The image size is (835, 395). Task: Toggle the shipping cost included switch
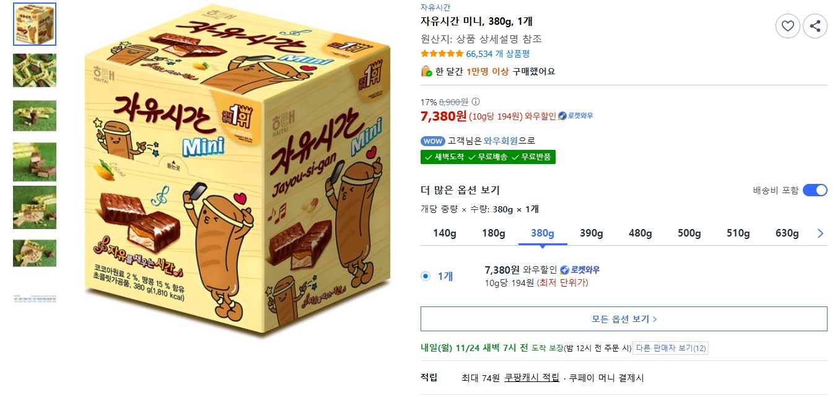tap(815, 190)
